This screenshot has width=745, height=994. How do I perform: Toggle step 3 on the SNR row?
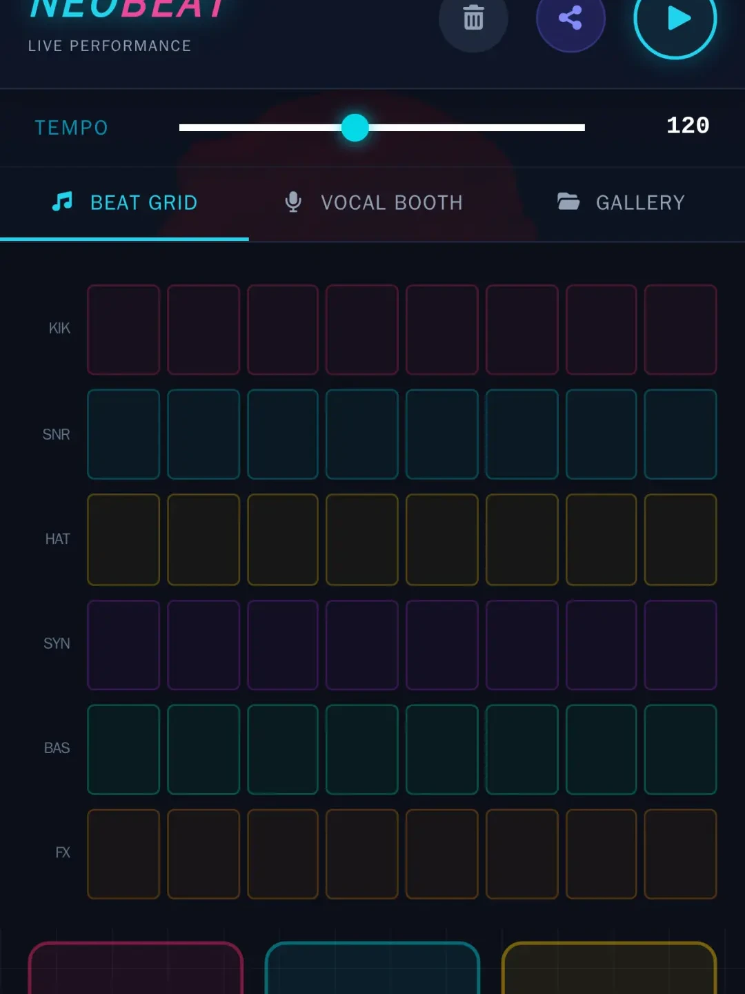tap(283, 434)
